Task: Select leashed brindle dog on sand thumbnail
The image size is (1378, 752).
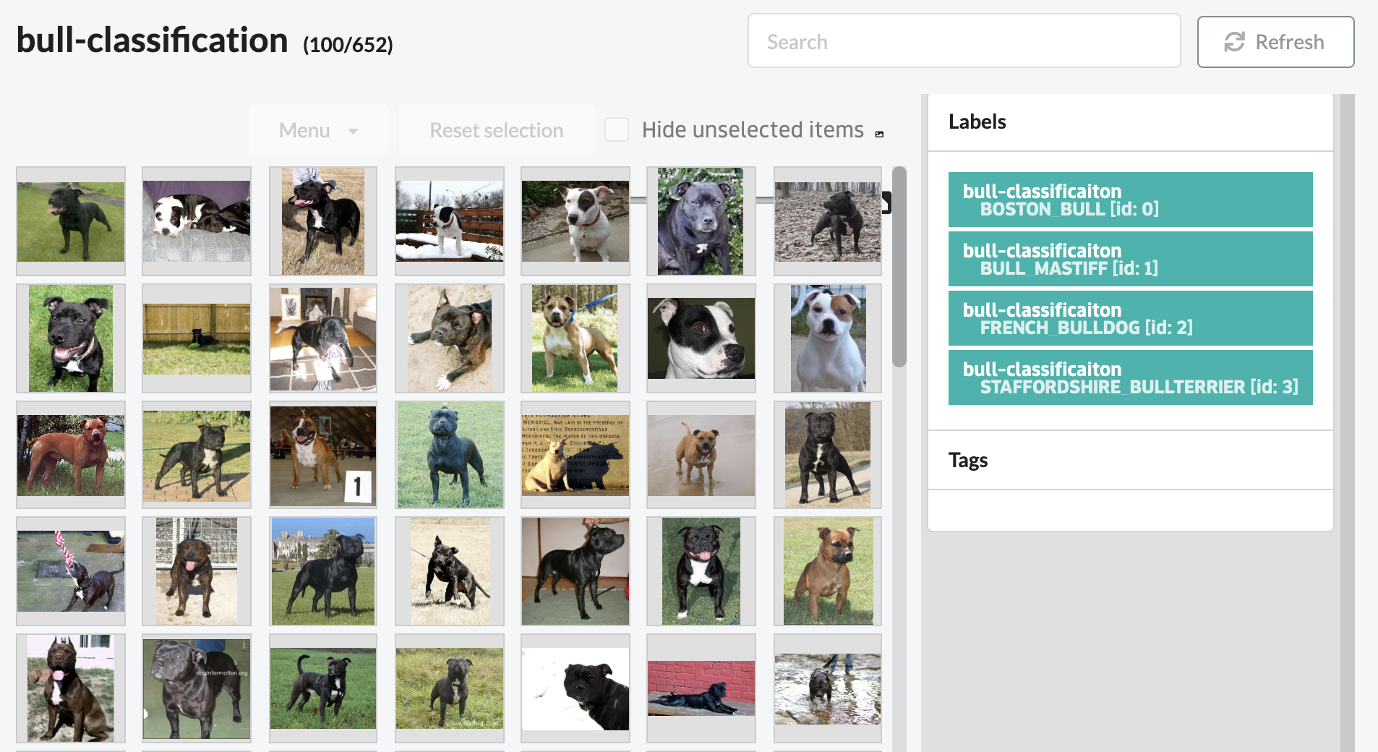Action: pos(450,571)
